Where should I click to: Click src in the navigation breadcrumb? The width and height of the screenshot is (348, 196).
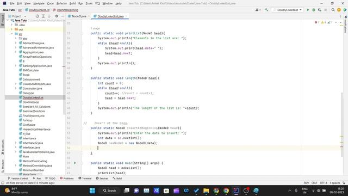pyautogui.click(x=20, y=10)
